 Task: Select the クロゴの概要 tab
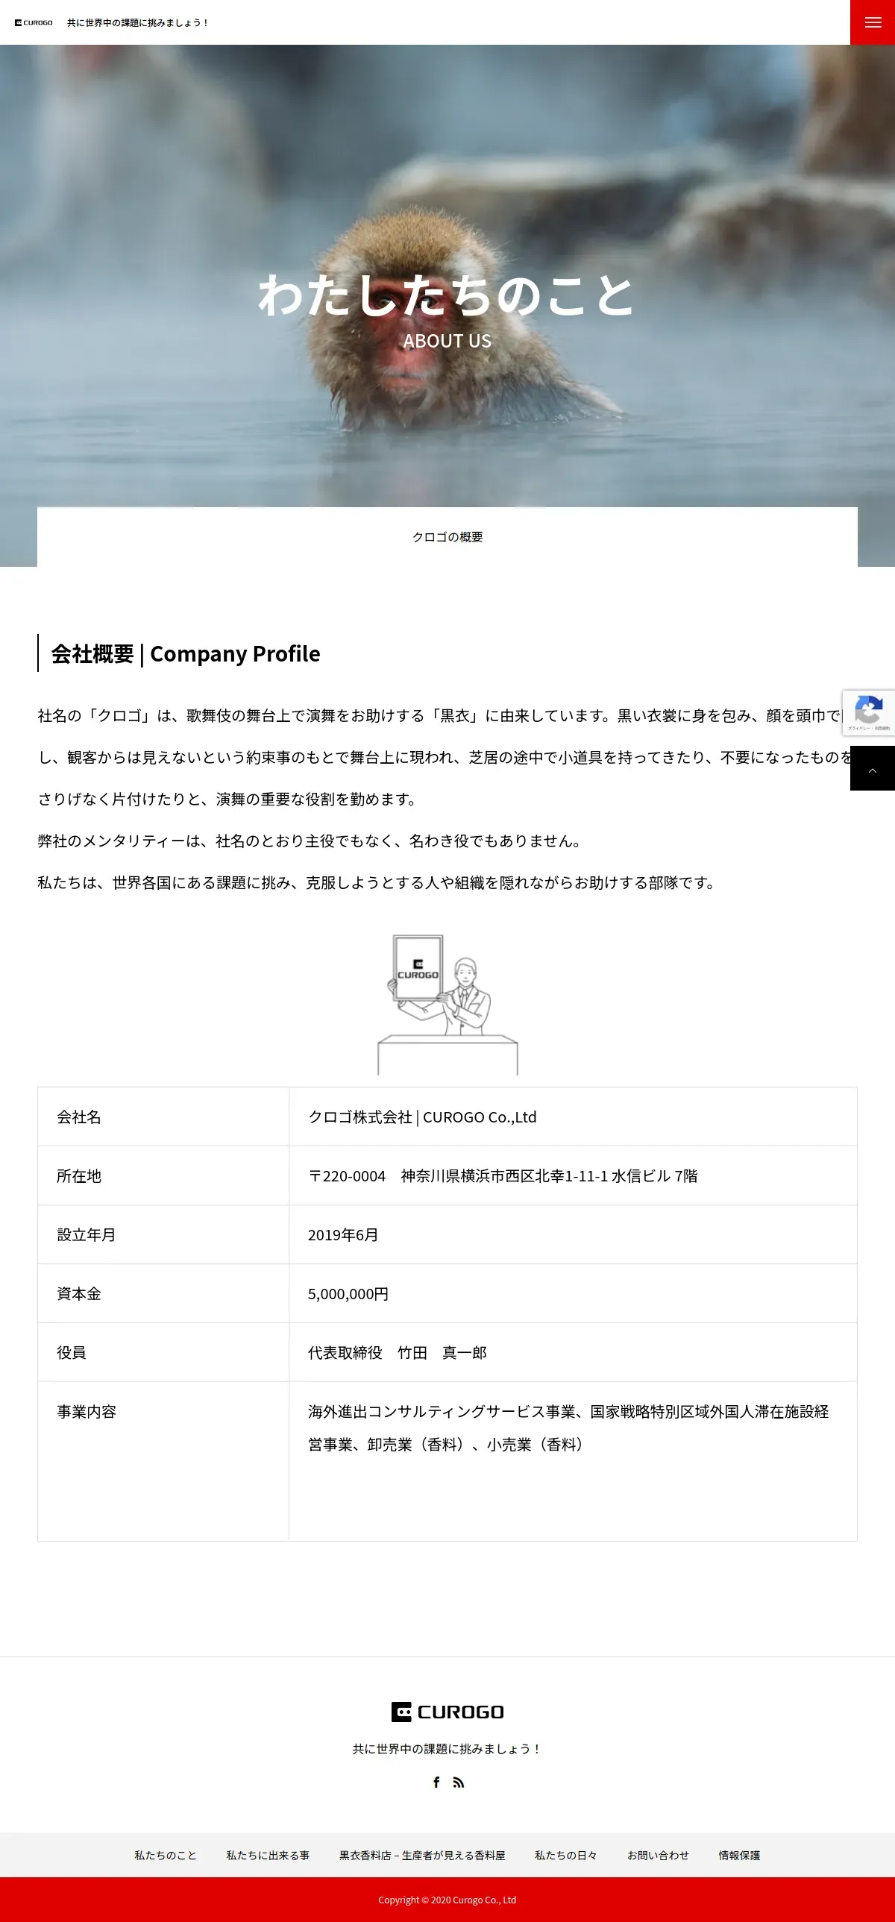click(447, 537)
